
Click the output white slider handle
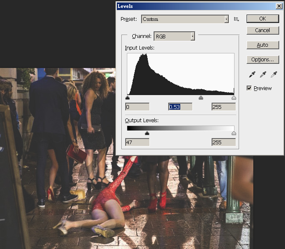[234, 133]
